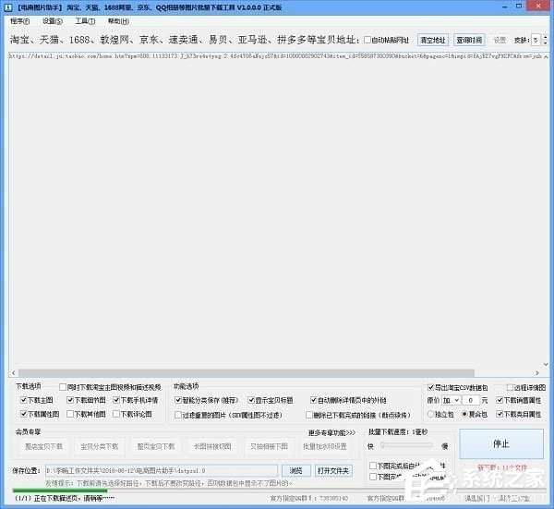The image size is (554, 509).
Task: Toggle 智能分类保存 (推荐) checkbox
Action: pyautogui.click(x=178, y=400)
